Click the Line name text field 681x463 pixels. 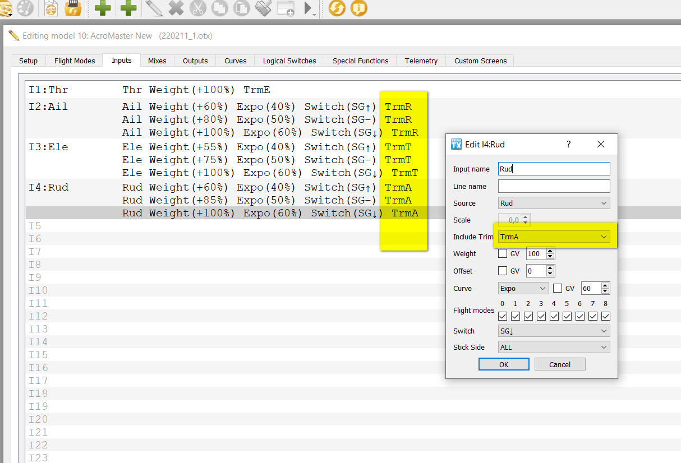click(x=554, y=186)
